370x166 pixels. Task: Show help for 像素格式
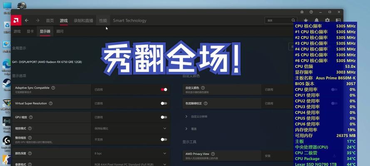coord(30,164)
